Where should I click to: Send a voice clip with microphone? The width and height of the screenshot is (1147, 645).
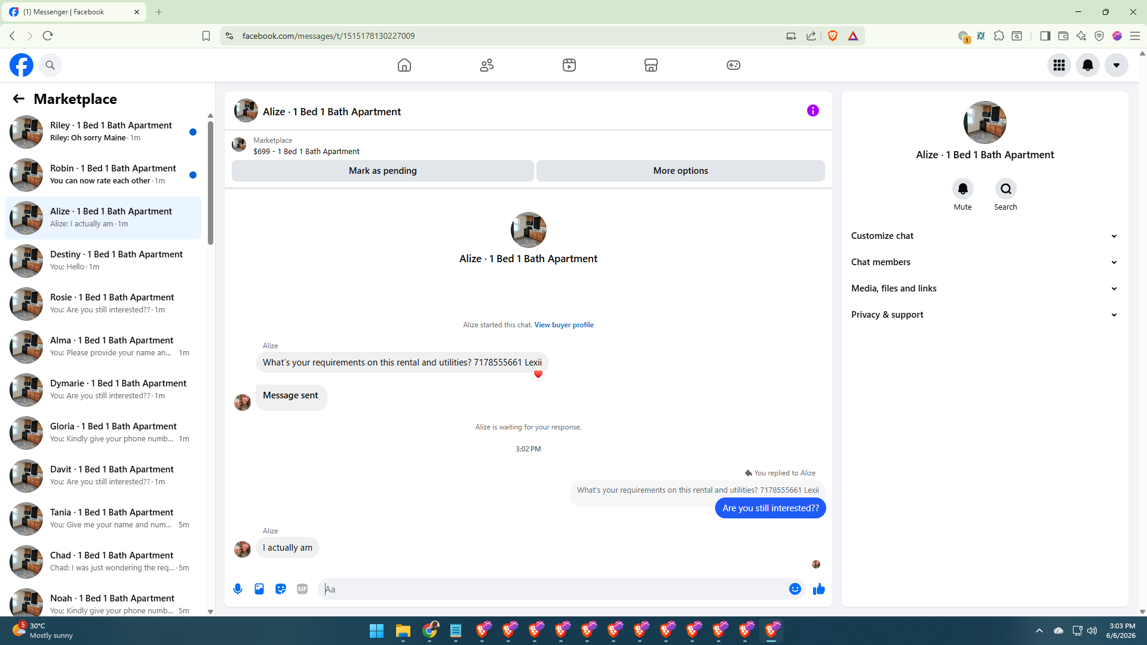(x=238, y=589)
